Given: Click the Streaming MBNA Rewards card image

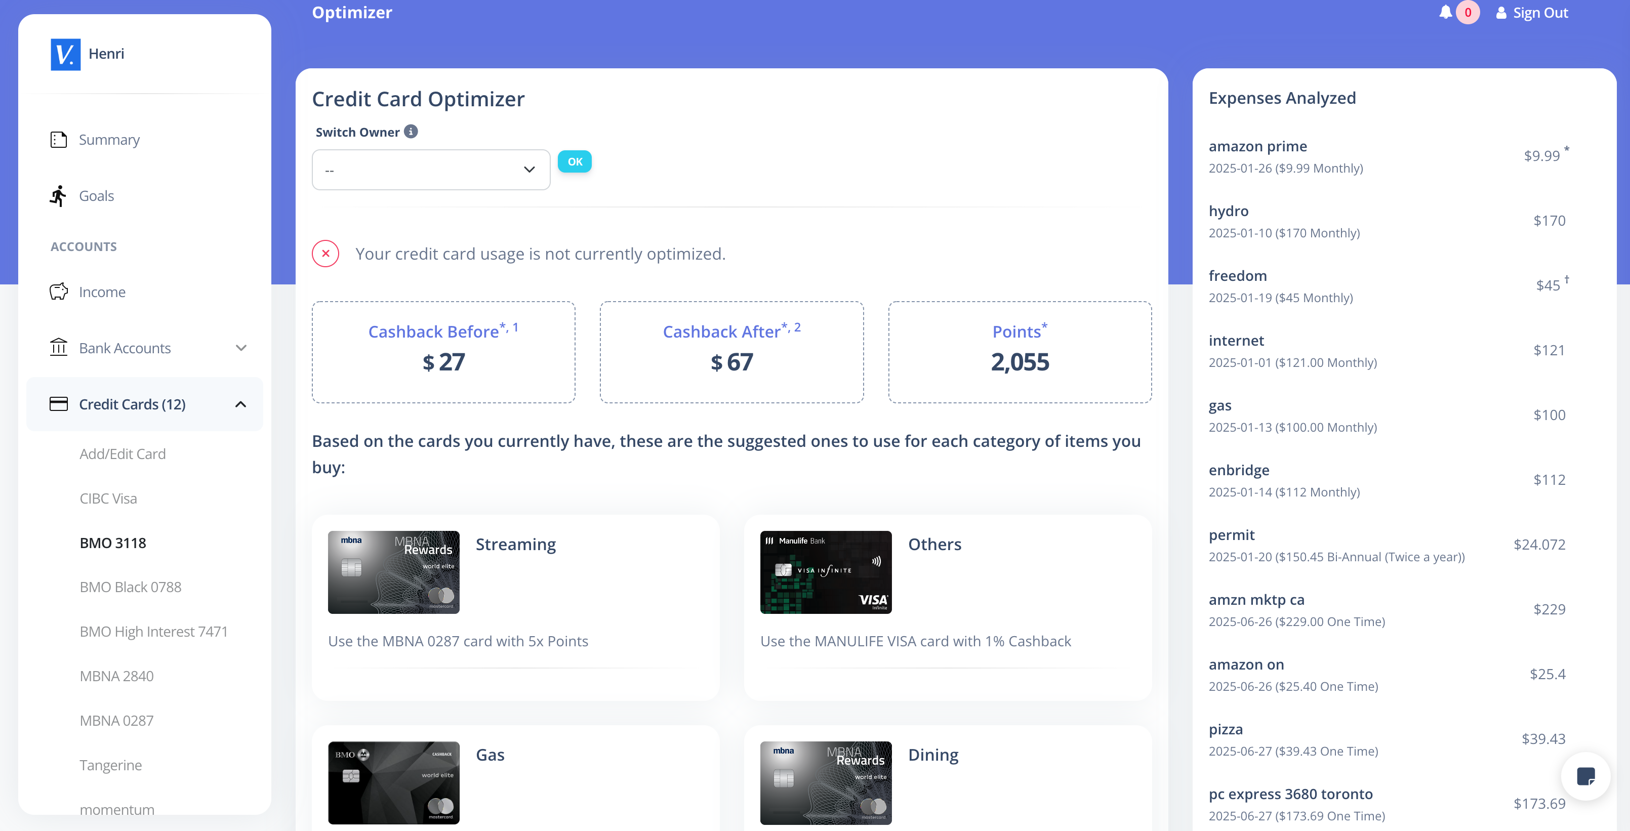Looking at the screenshot, I should coord(394,572).
